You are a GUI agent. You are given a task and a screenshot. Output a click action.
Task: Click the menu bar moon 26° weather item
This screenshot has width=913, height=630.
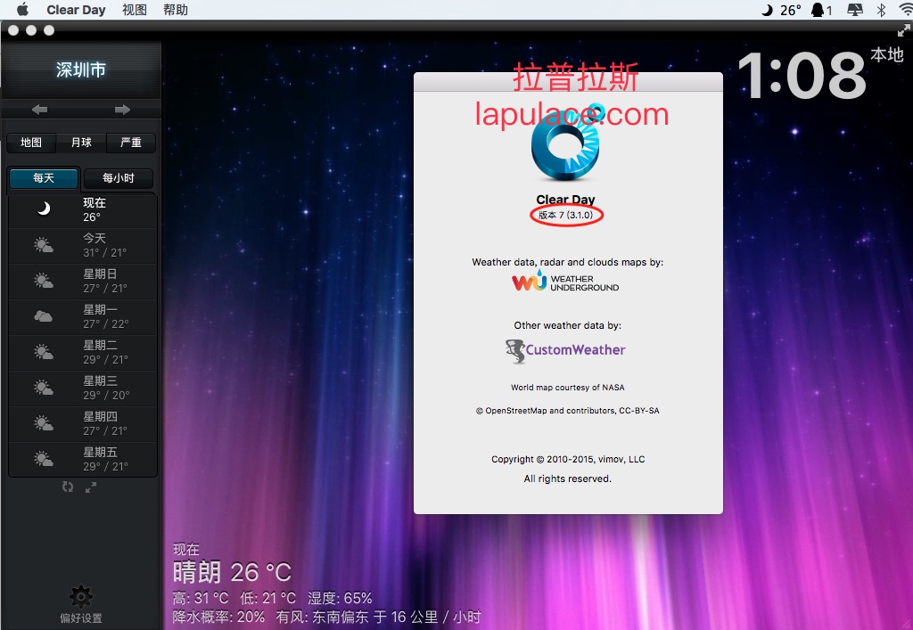pos(782,10)
